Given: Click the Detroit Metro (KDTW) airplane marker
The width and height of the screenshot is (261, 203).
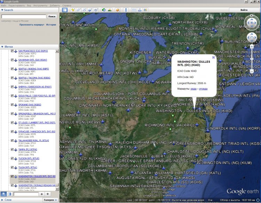Looking at the screenshot, I should [140, 72].
